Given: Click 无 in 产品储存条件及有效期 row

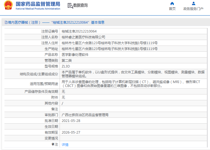Looking at the screenshot, I should click(63, 92).
